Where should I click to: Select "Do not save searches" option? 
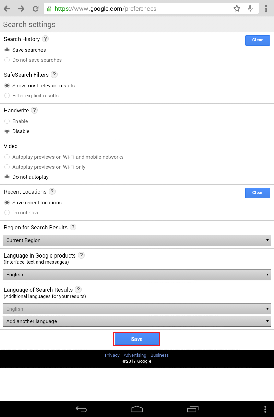pyautogui.click(x=7, y=60)
